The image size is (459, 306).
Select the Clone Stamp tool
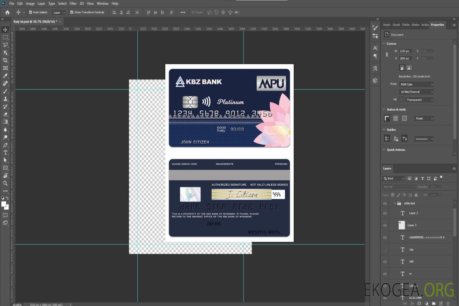(5, 99)
